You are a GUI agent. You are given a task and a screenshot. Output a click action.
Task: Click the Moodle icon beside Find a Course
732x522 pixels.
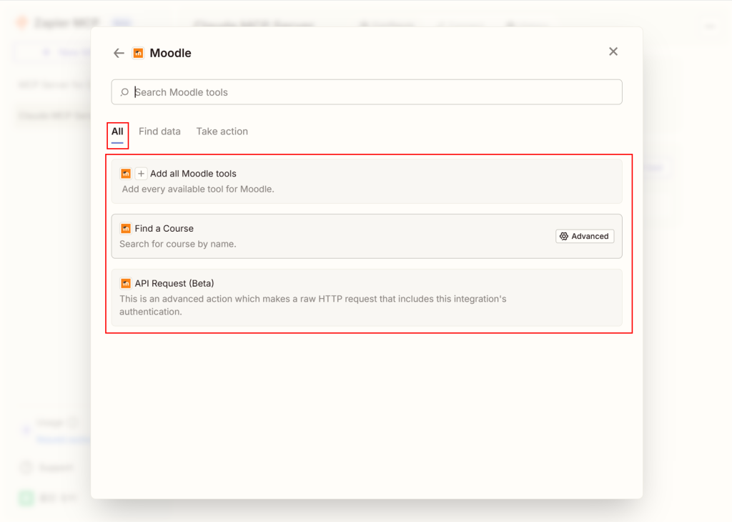(x=126, y=229)
